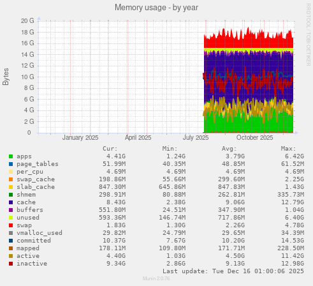The width and height of the screenshot is (313, 286).
Task: Click the buffers current value 551.80M
Action: (112, 210)
